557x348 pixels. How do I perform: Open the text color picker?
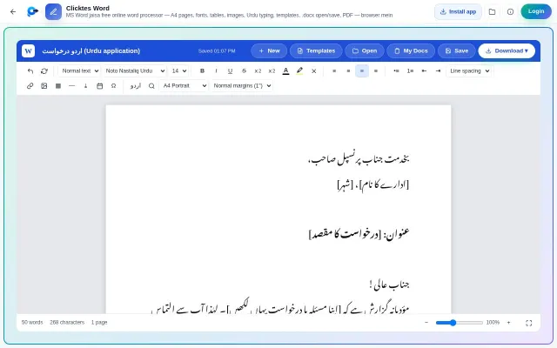coord(285,71)
